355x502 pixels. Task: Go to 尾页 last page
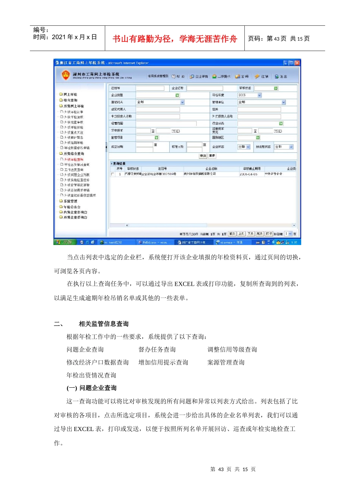click(x=260, y=234)
